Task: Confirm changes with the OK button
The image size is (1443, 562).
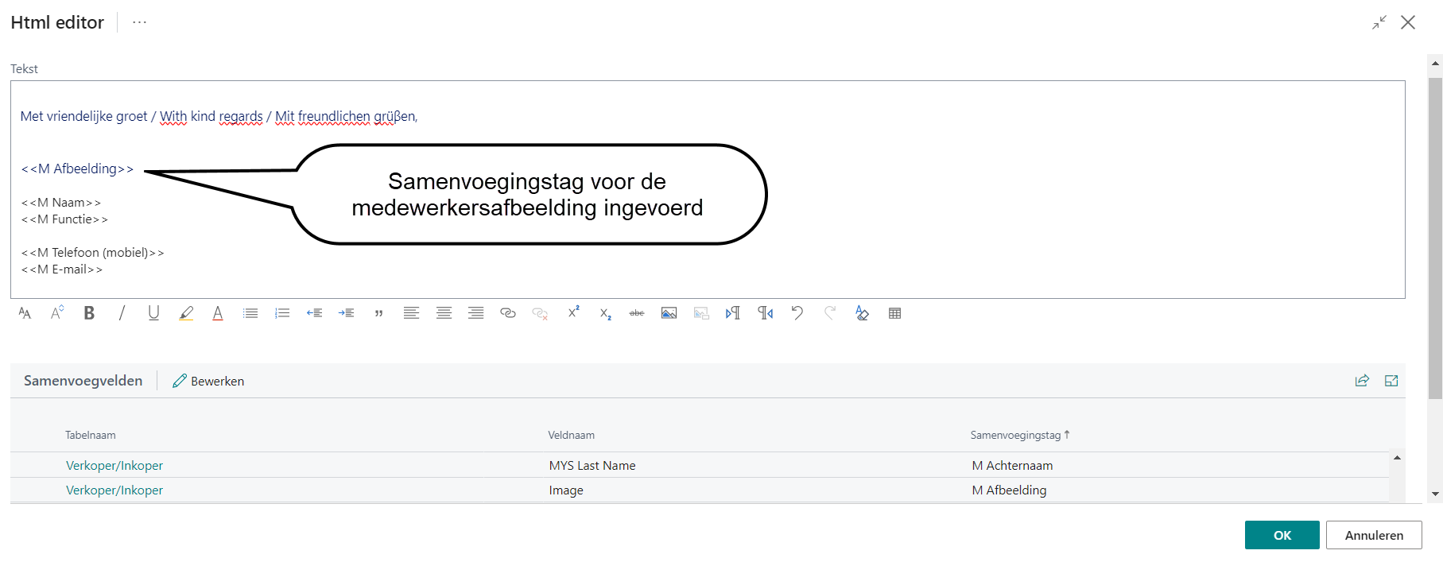Action: click(1282, 535)
